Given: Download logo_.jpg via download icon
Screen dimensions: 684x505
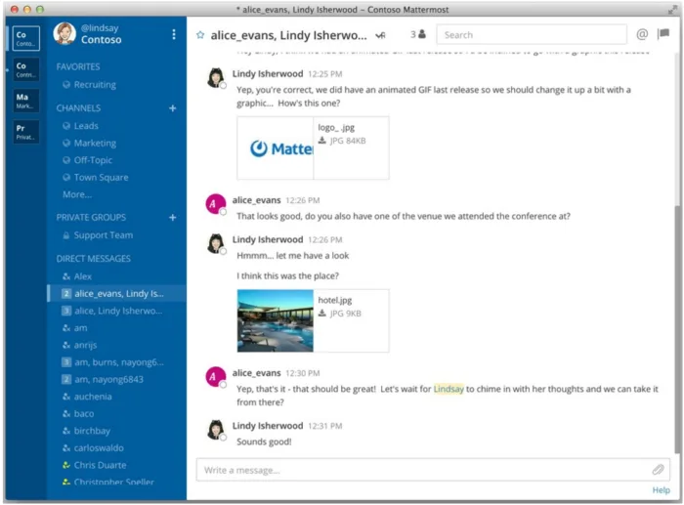Looking at the screenshot, I should (321, 141).
